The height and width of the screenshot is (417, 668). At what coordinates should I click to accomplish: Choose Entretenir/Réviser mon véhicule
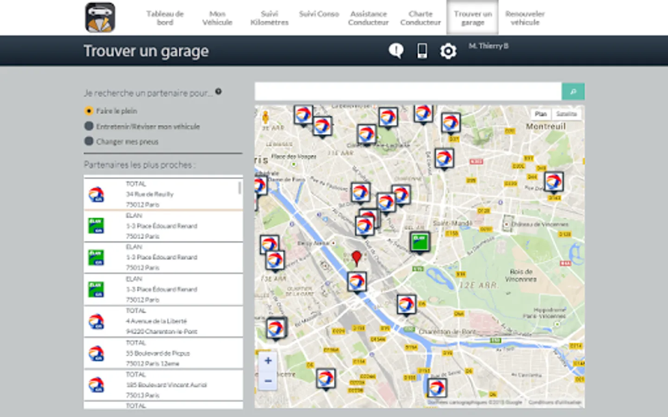tap(88, 126)
